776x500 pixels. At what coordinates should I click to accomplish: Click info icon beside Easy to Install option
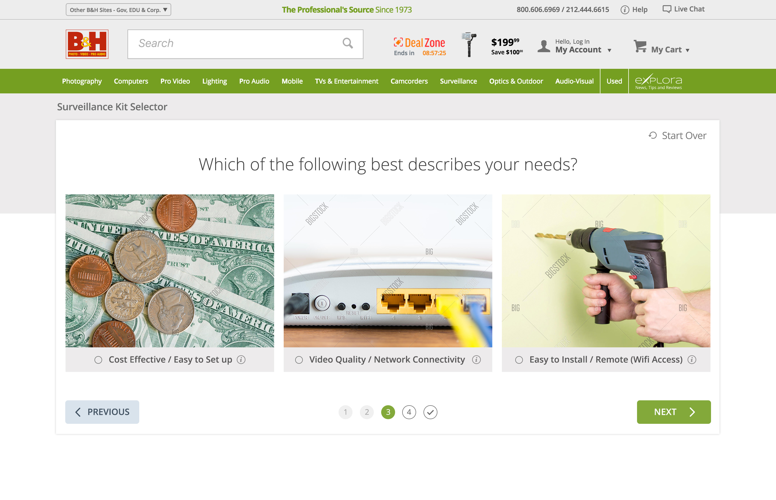[x=692, y=359]
